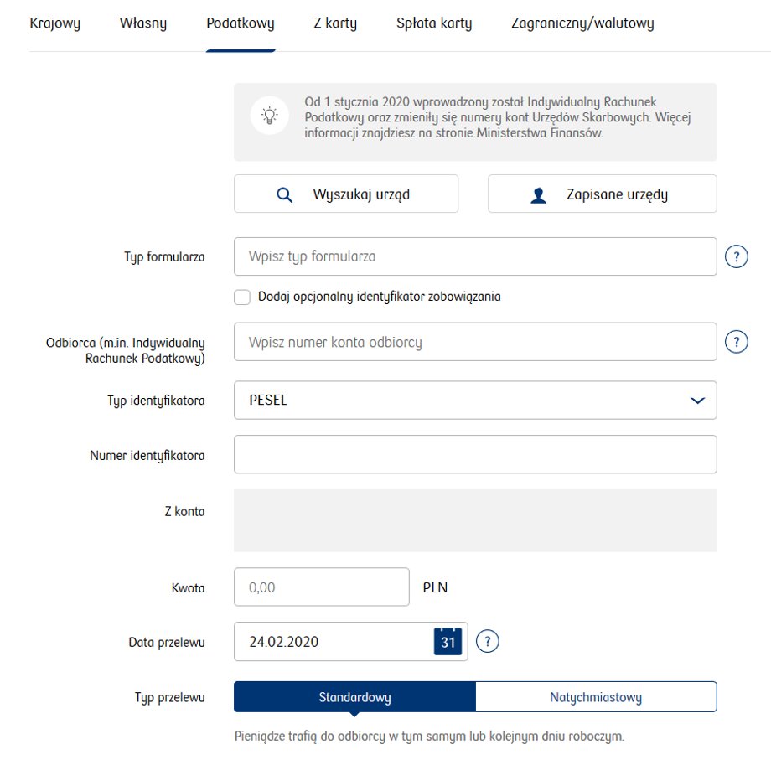This screenshot has height=765, width=771.
Task: Click the chevron arrow in PESEL selector
Action: (697, 401)
